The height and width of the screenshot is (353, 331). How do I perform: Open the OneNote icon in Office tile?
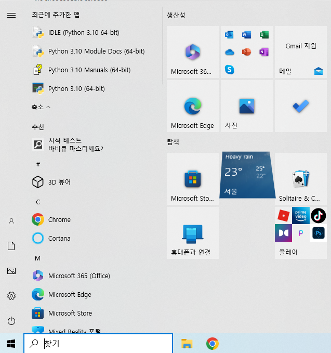(x=264, y=52)
